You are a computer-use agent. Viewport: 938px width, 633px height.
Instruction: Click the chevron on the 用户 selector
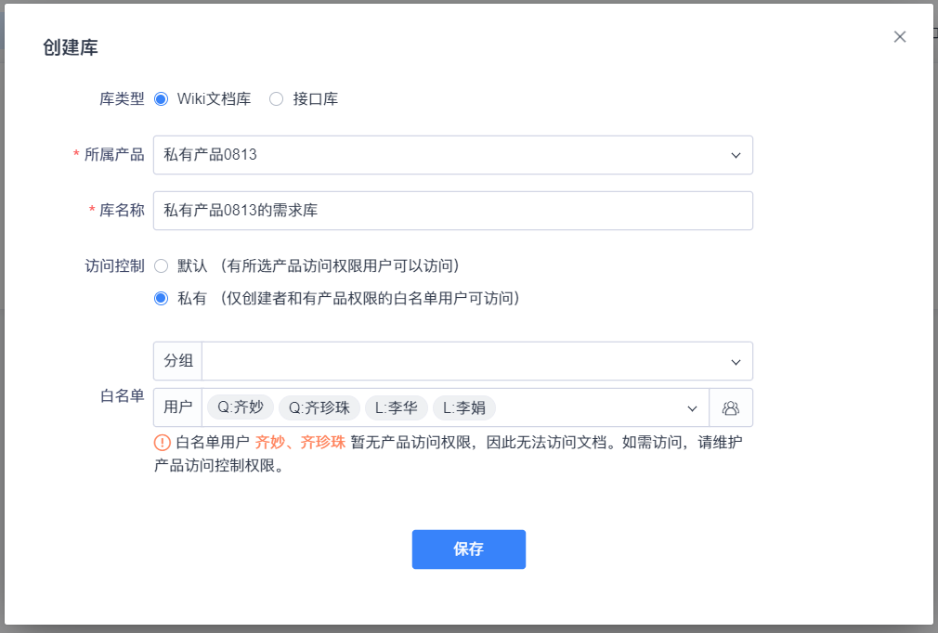point(691,407)
